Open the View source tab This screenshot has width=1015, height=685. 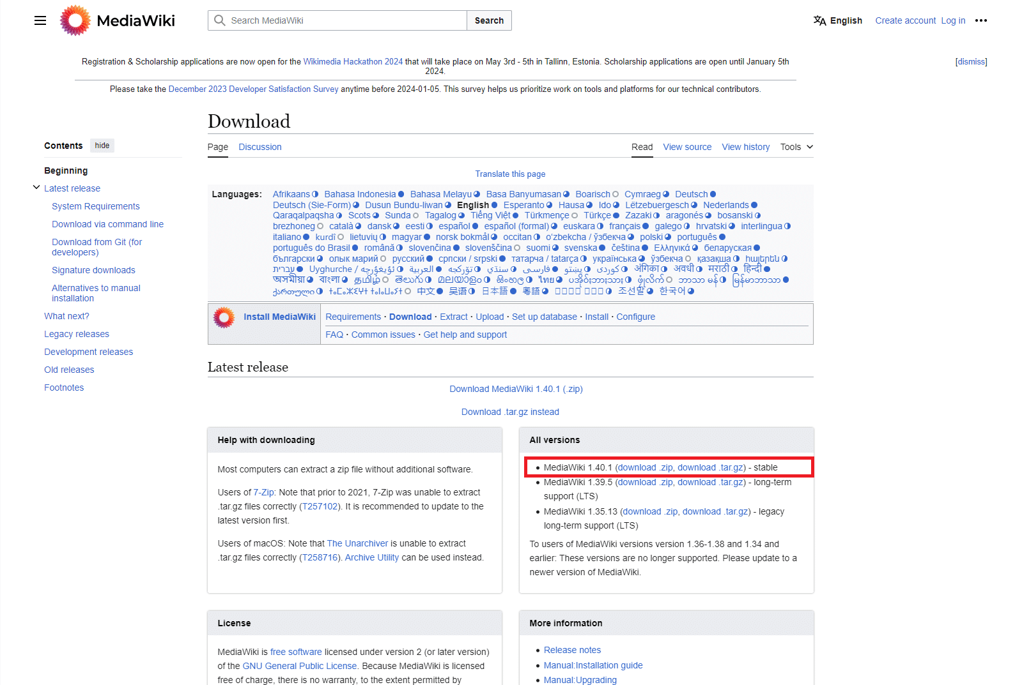click(687, 147)
